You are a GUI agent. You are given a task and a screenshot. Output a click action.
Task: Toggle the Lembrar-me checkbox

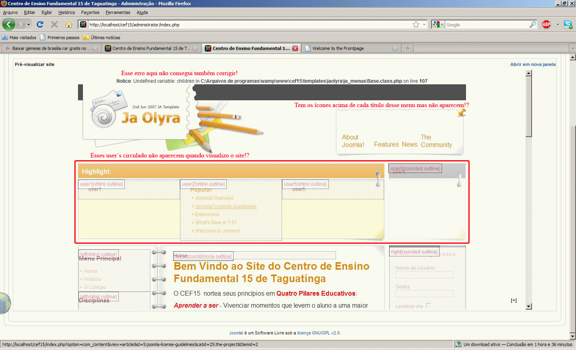click(428, 305)
